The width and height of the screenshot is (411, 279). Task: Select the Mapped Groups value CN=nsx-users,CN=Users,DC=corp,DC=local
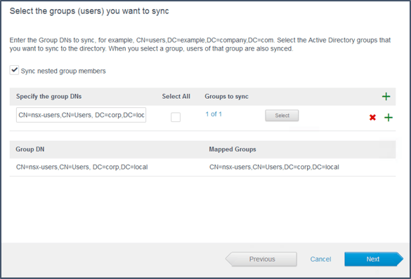click(x=274, y=167)
